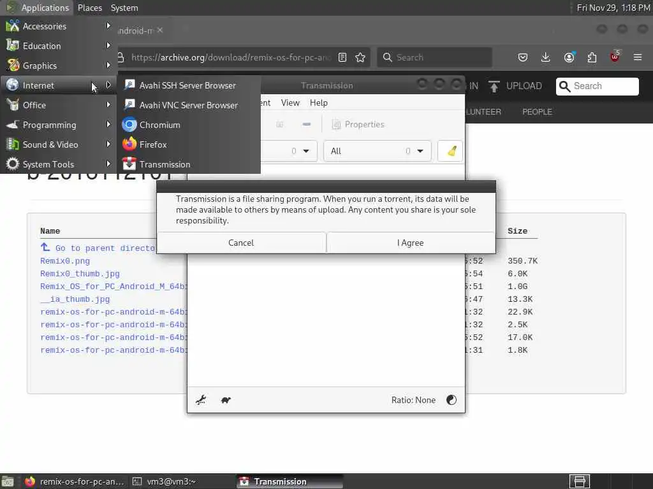Switch to Transmission taskbar item

(x=290, y=481)
